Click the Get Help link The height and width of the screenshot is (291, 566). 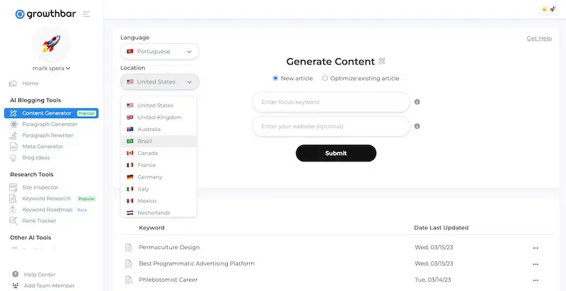[539, 38]
